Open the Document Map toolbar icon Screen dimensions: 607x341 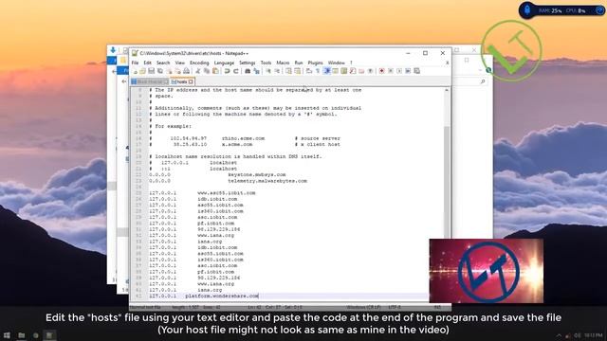pyautogui.click(x=343, y=71)
